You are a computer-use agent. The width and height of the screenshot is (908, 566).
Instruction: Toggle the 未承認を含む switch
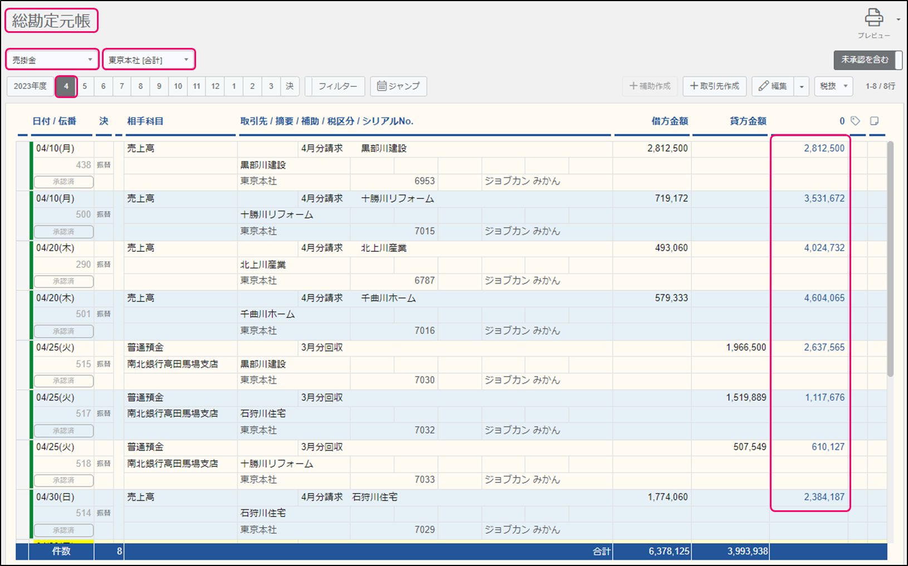tap(867, 60)
